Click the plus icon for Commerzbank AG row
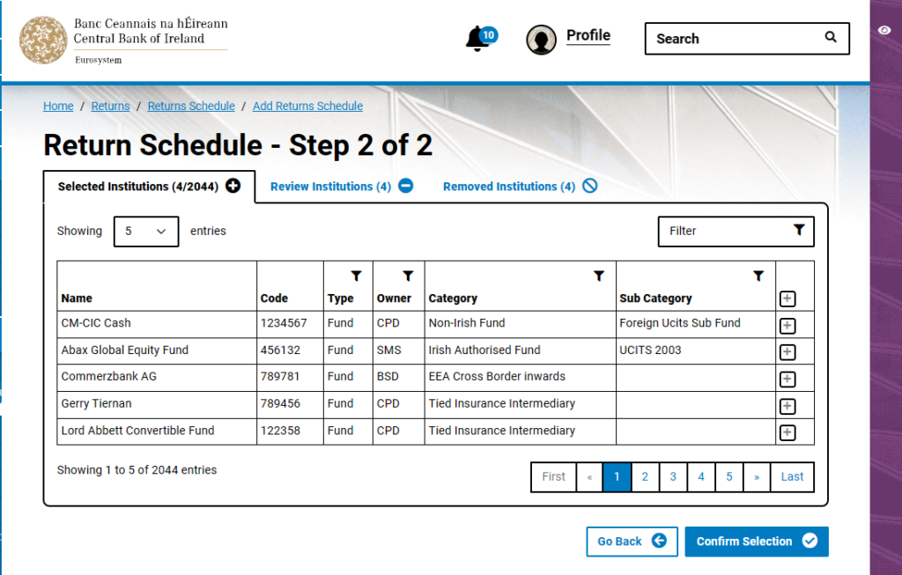This screenshot has width=902, height=575. (x=787, y=379)
